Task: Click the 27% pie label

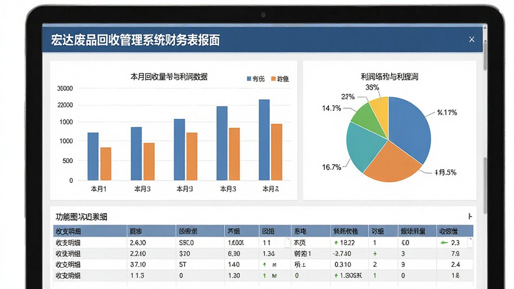Action: pyautogui.click(x=348, y=97)
